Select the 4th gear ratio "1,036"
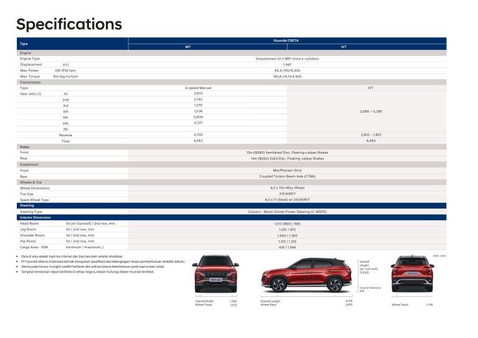 tap(198, 111)
